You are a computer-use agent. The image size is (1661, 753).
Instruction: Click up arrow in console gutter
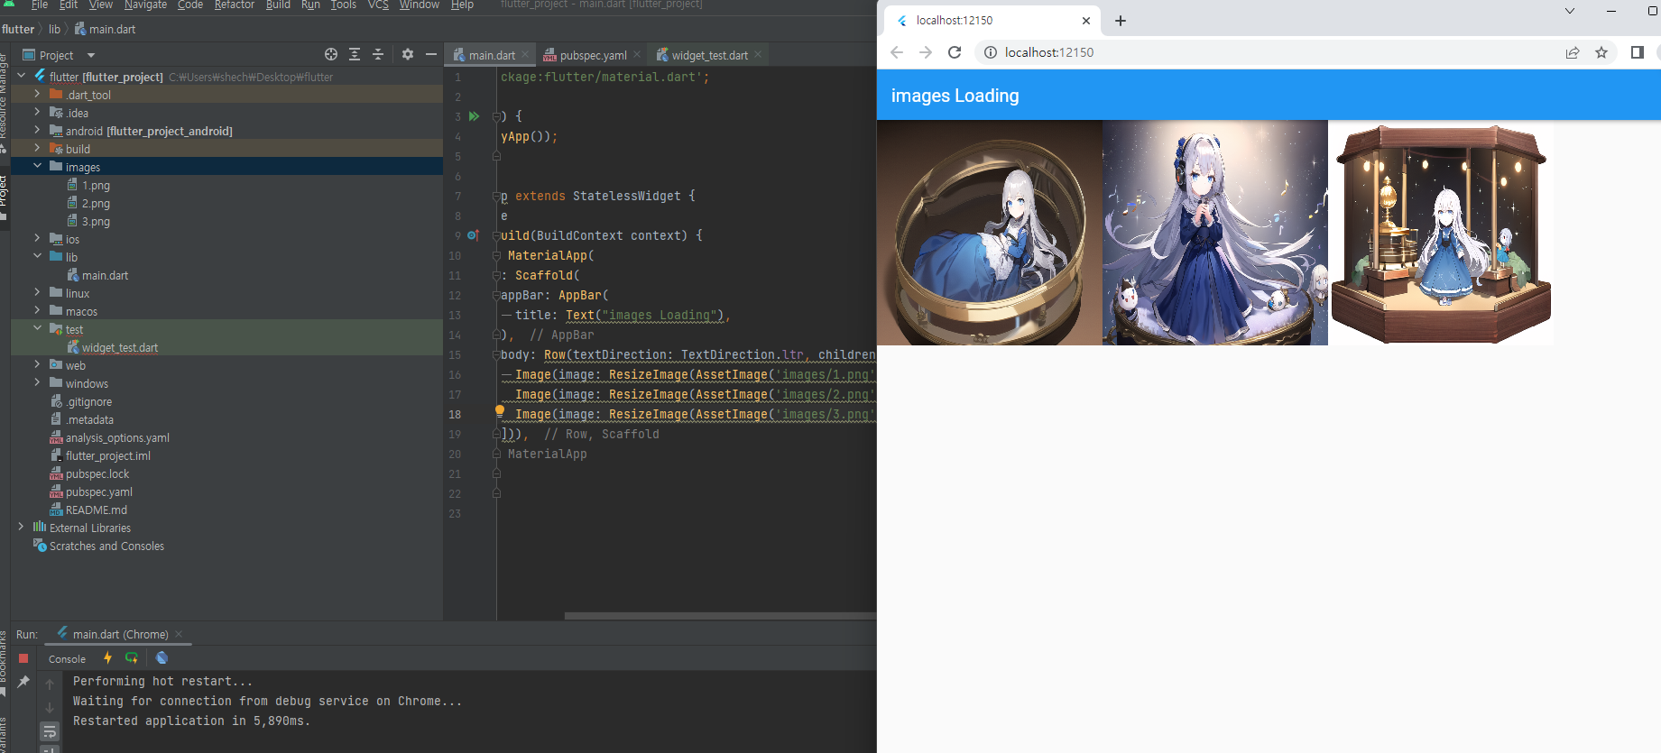(50, 684)
